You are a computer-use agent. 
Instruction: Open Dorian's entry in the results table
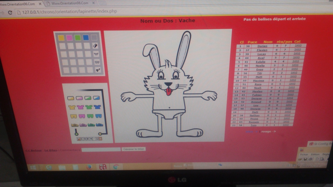tap(262, 46)
